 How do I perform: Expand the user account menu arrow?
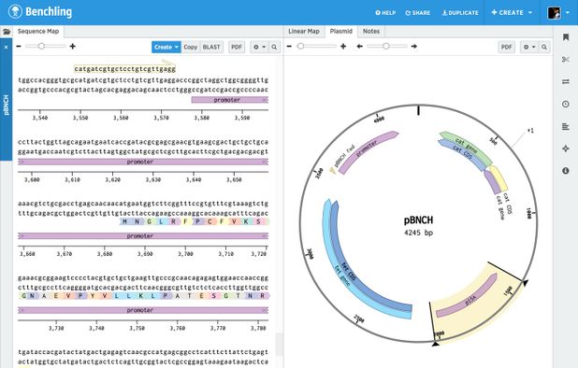pos(568,13)
